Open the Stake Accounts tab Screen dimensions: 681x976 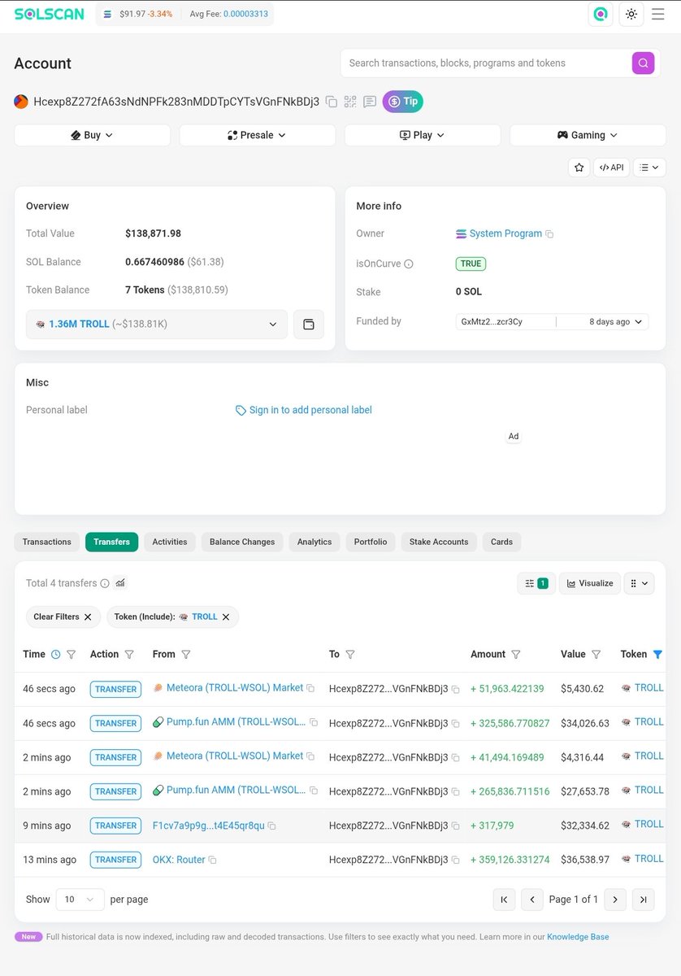[439, 542]
